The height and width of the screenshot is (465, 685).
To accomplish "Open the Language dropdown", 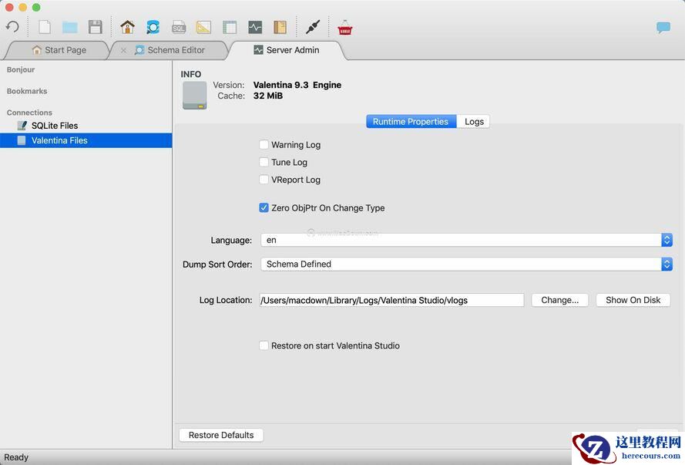I will pyautogui.click(x=466, y=241).
